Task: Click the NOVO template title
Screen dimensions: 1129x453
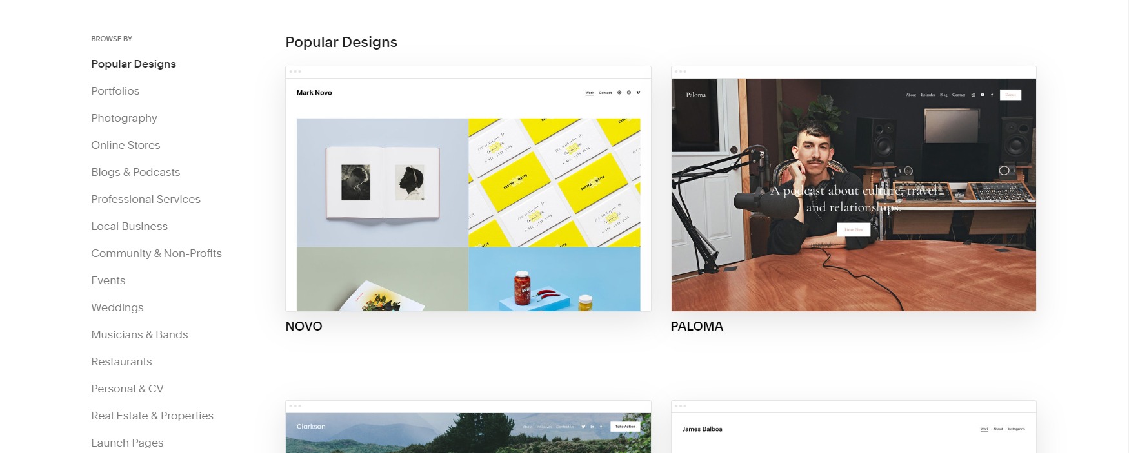Action: point(304,326)
